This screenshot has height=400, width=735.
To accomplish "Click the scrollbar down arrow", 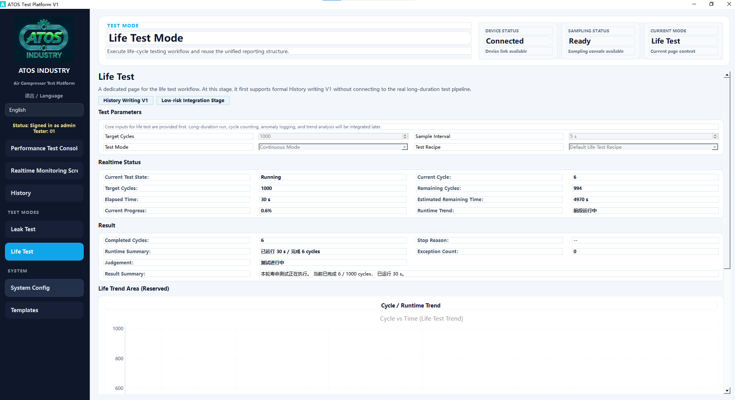I will coord(727,390).
